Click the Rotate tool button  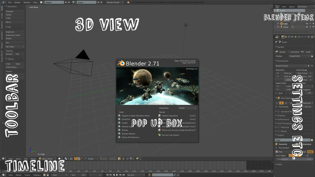[x=15, y=15]
